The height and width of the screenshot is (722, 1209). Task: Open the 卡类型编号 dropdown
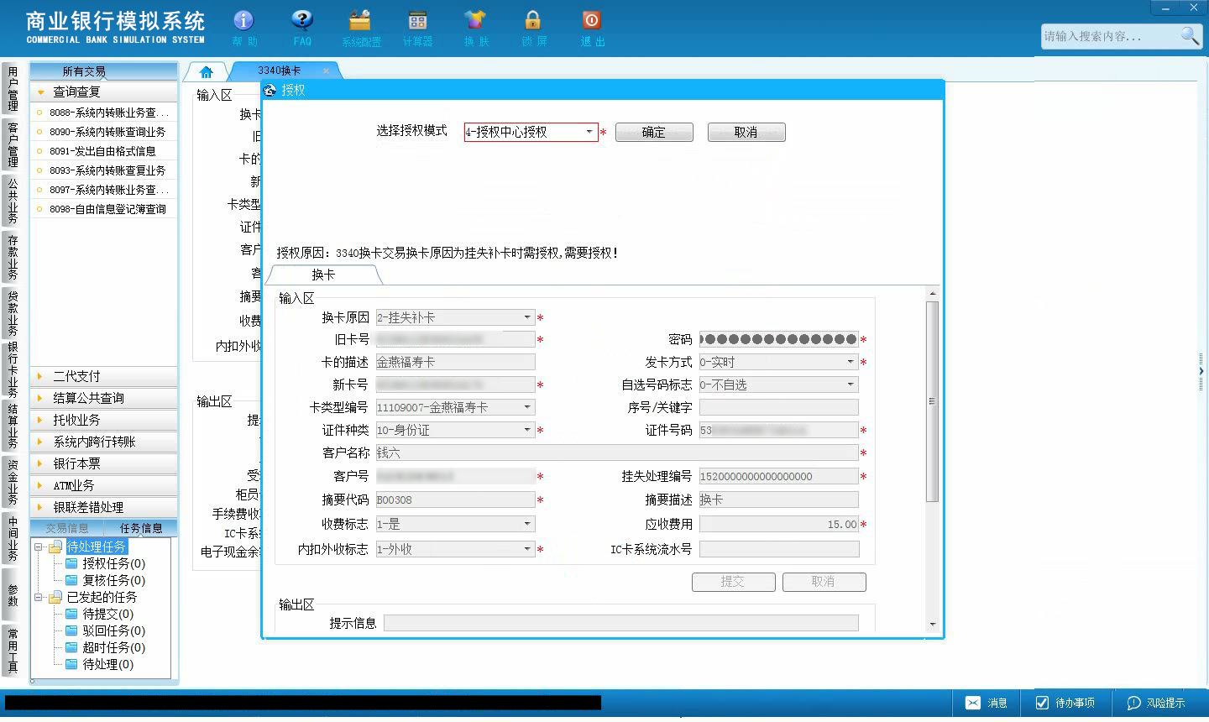(527, 407)
